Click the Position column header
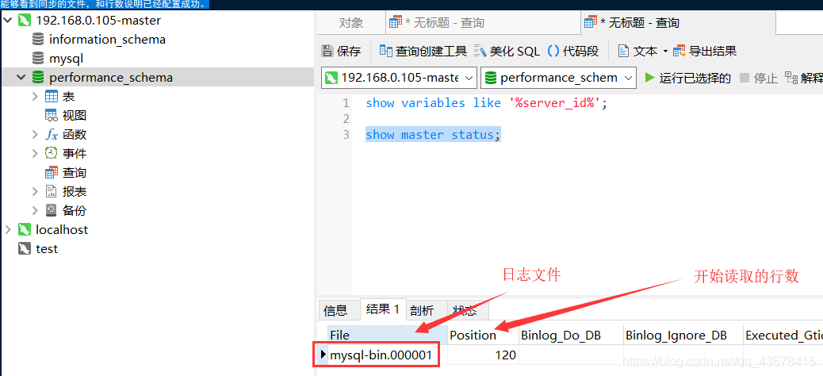The height and width of the screenshot is (376, 823). coord(484,335)
